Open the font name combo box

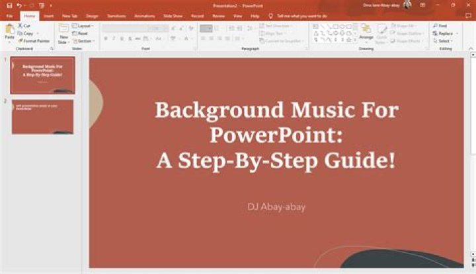(127, 28)
